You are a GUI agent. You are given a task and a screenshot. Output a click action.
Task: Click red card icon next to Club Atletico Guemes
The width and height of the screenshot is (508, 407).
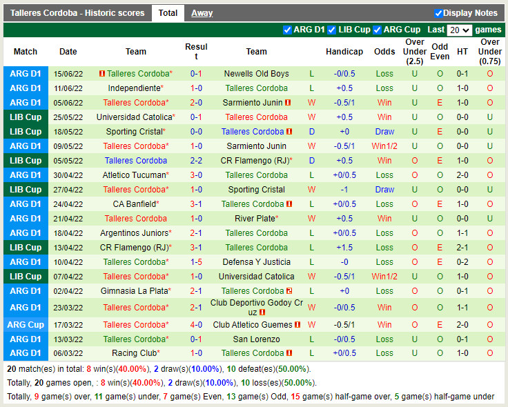coord(297,325)
